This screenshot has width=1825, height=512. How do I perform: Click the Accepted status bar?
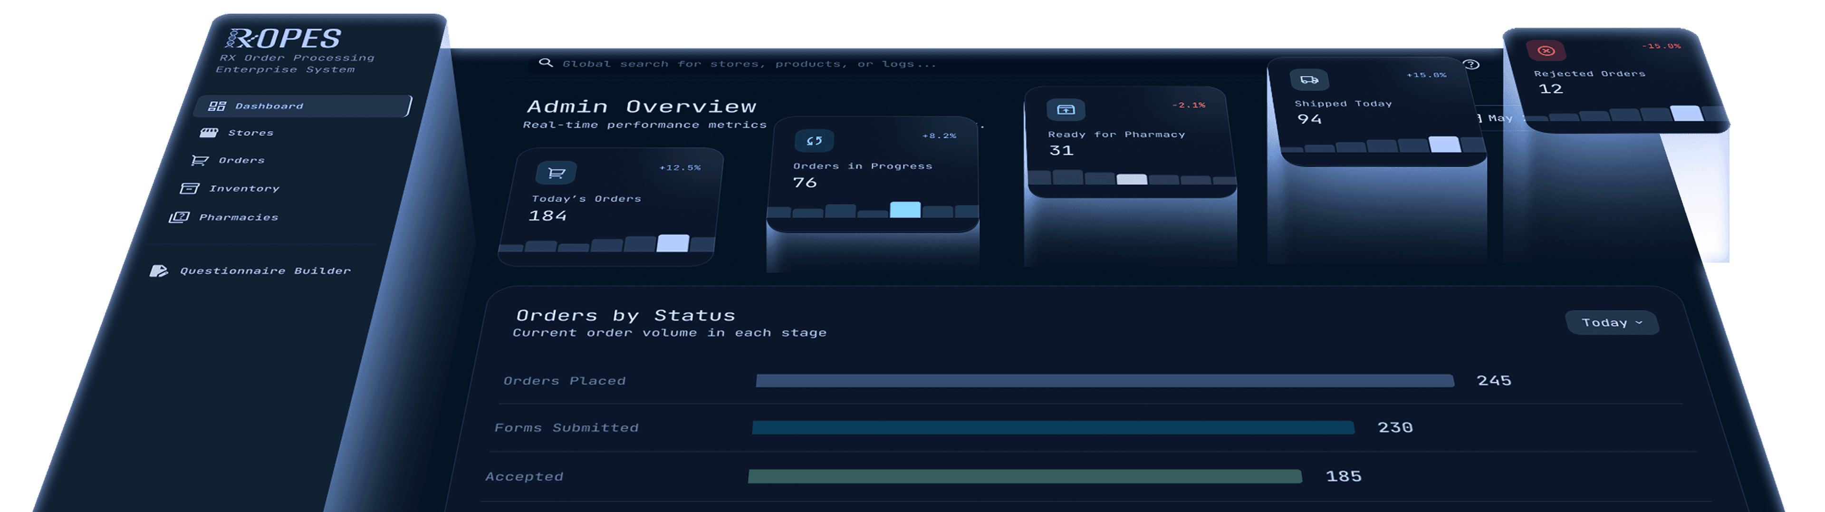[x=1025, y=476]
